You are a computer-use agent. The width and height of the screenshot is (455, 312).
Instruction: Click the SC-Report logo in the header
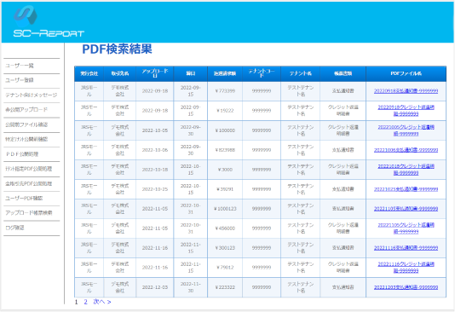pos(49,22)
